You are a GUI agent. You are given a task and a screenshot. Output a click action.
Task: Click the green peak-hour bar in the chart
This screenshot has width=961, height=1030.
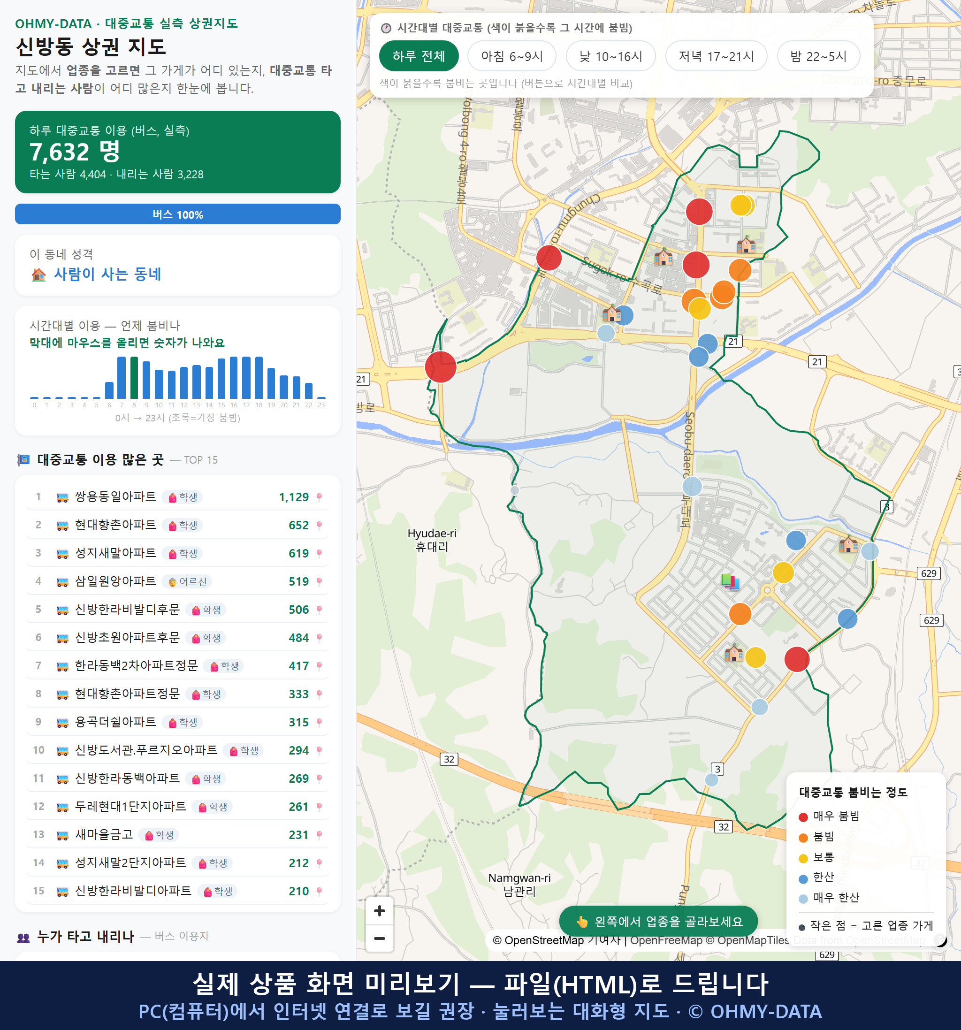click(134, 378)
